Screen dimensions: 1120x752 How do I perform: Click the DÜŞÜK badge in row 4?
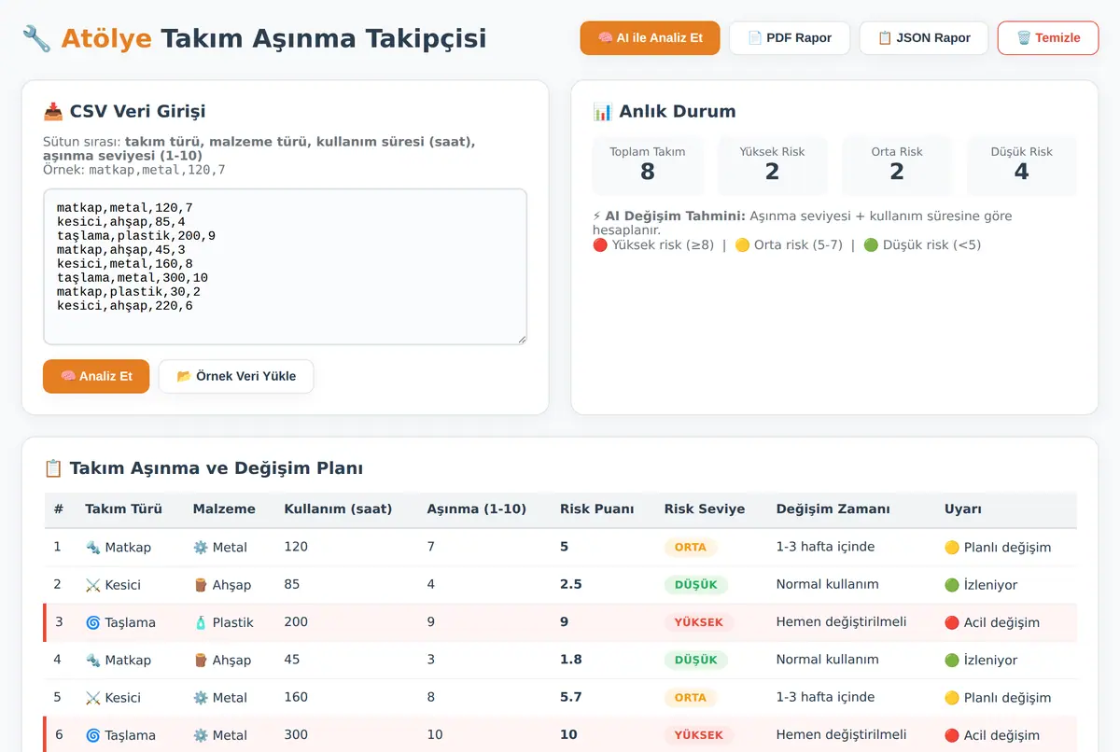click(x=696, y=660)
